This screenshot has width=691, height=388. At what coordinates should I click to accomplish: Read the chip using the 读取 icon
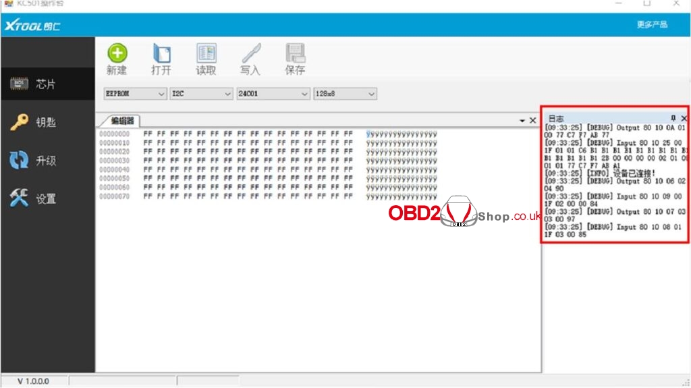pyautogui.click(x=206, y=55)
